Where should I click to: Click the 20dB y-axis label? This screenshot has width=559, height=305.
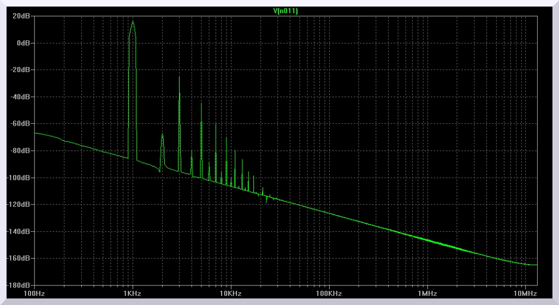(21, 16)
